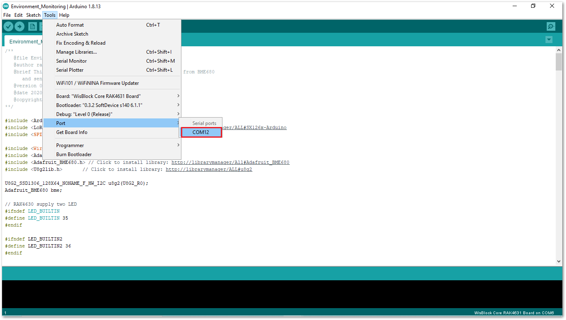
Task: Click the New sketch toolbar icon
Action: 32,26
